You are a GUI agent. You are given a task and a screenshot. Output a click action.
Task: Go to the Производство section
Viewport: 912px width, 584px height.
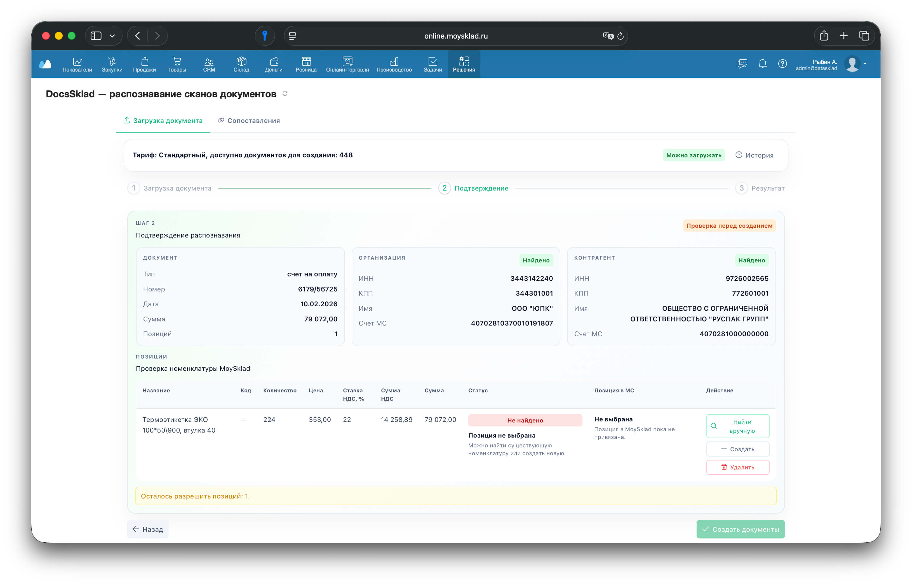tap(394, 64)
